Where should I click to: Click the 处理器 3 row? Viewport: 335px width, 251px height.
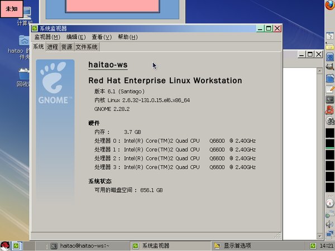[175, 167]
